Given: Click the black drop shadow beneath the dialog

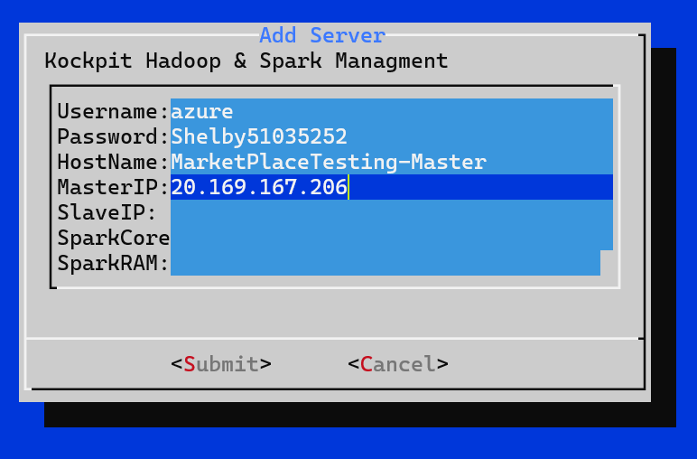Looking at the screenshot, I should 360,415.
